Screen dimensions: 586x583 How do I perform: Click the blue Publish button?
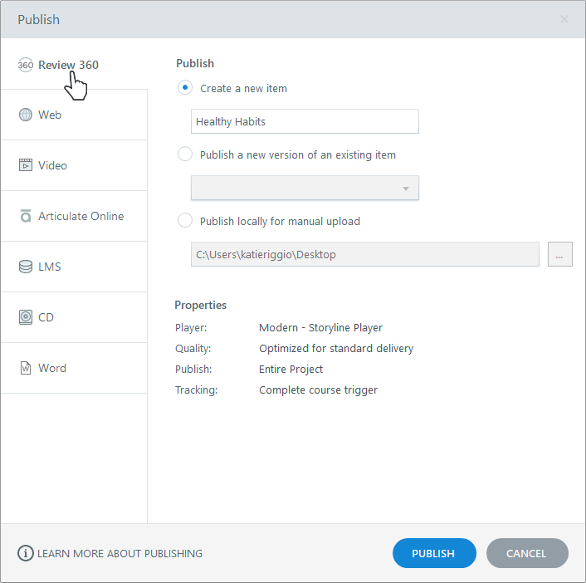coord(434,553)
